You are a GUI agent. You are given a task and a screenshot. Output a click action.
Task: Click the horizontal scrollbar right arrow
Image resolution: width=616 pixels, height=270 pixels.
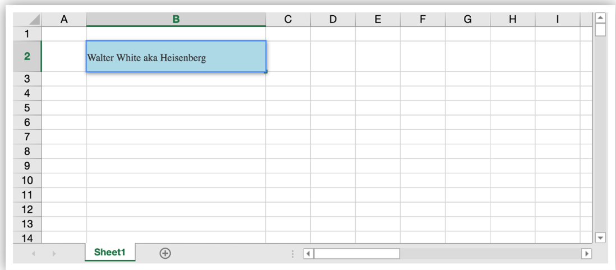pyautogui.click(x=586, y=254)
